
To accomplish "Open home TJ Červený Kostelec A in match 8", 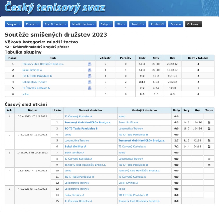I will tap(78, 159).
